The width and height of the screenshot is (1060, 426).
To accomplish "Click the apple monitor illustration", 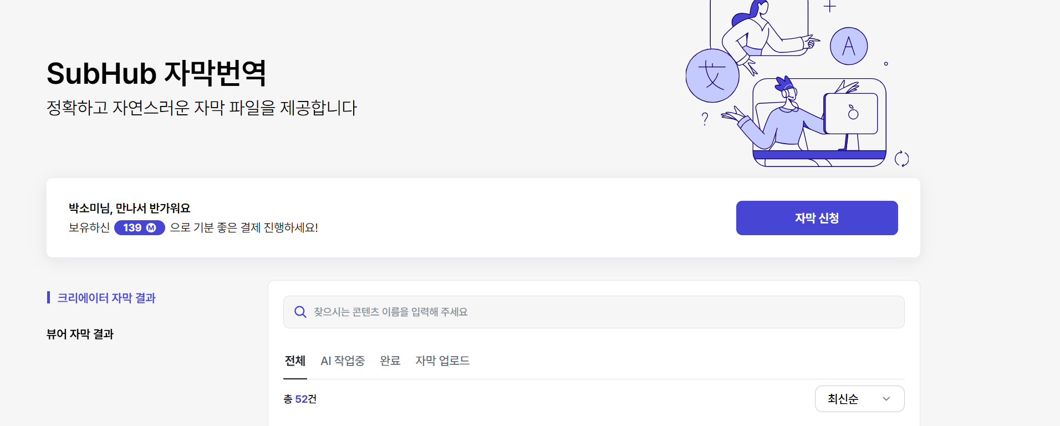I will (851, 114).
